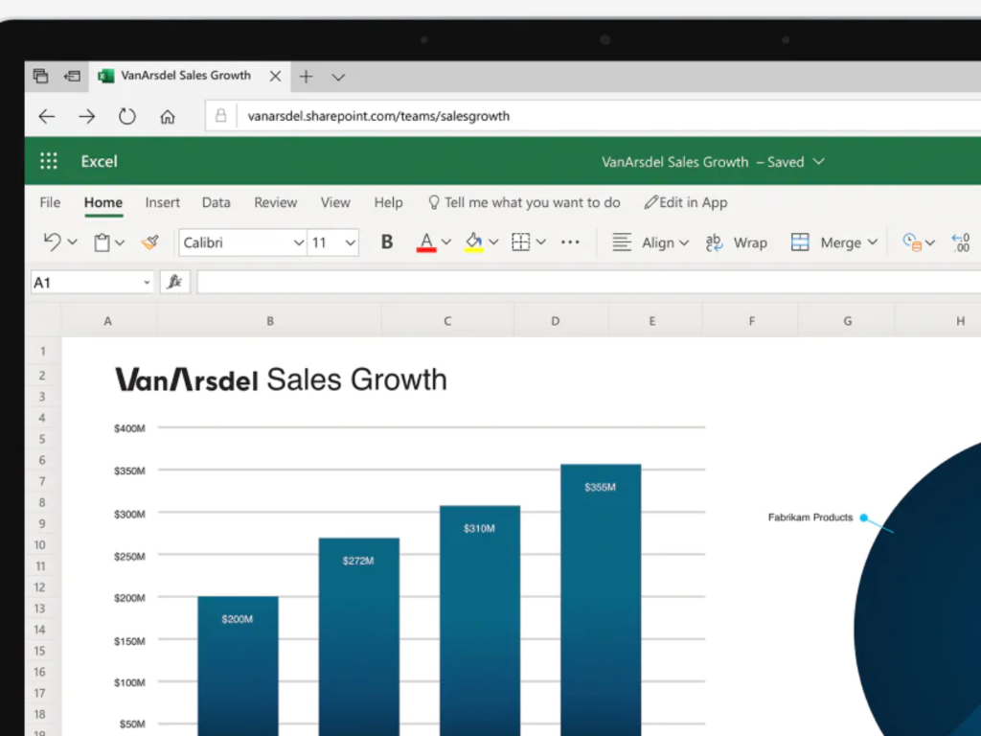Screen dimensions: 981x736
Task: Show the tab previews chevron
Action: coord(338,78)
